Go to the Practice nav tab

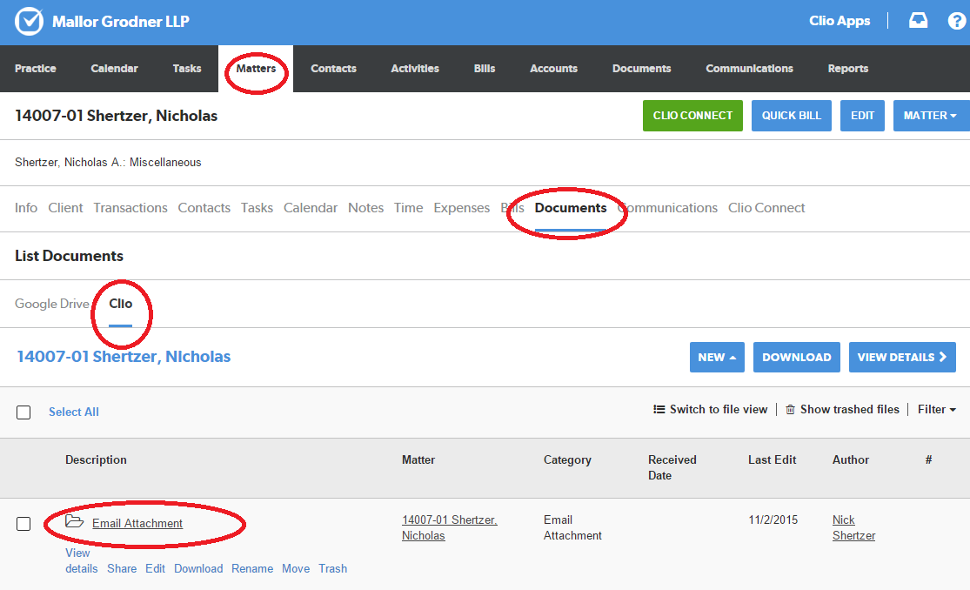point(36,69)
